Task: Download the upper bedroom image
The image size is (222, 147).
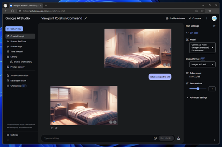Action: coord(165,65)
